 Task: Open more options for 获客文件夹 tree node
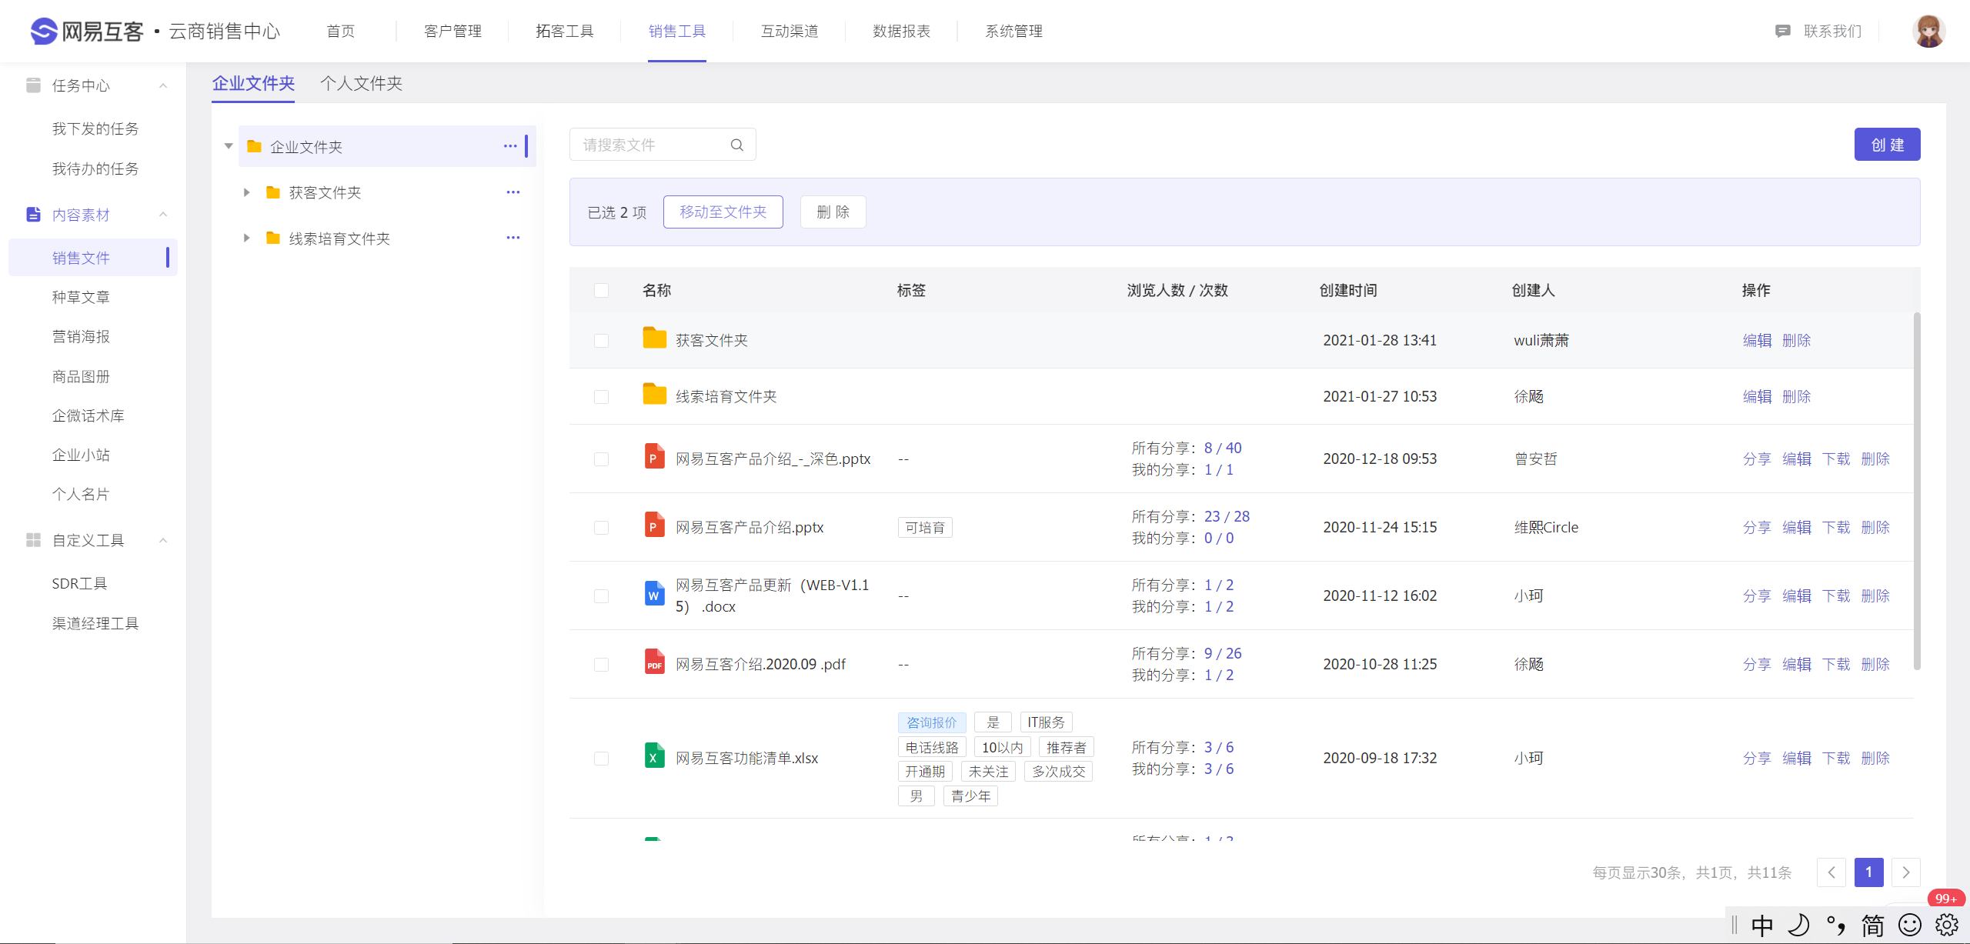[x=513, y=192]
